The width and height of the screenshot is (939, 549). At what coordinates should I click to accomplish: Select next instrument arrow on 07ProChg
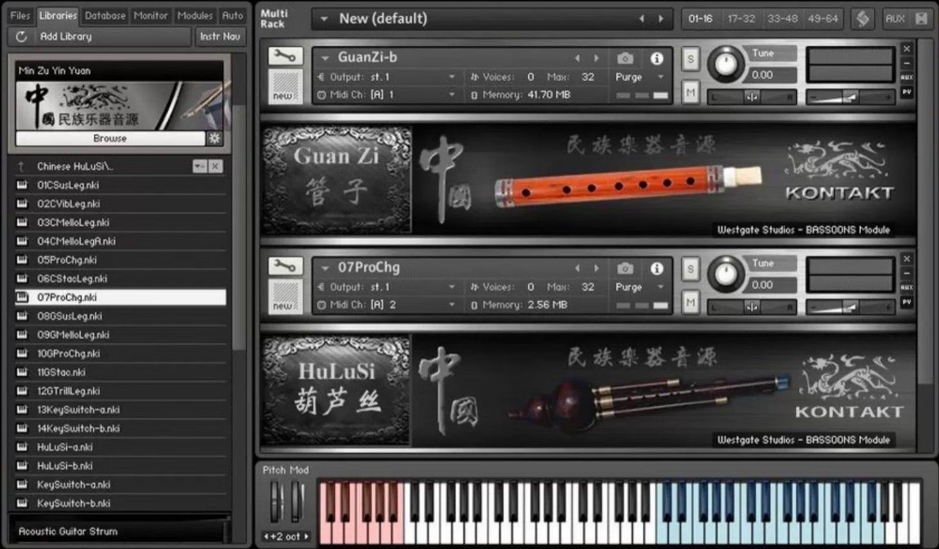[x=597, y=268]
